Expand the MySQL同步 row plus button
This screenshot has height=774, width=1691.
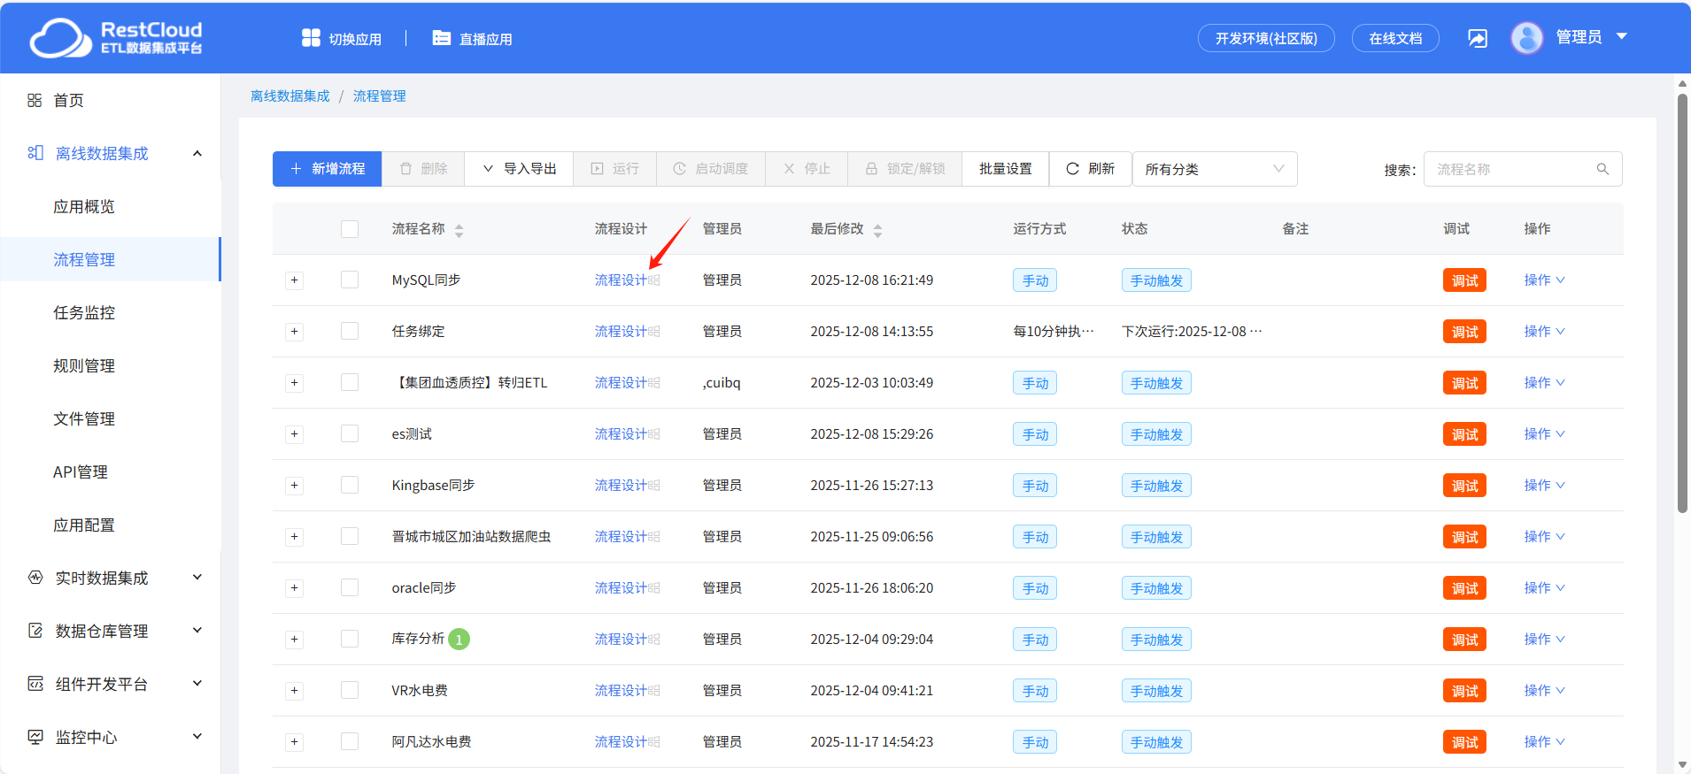[295, 280]
